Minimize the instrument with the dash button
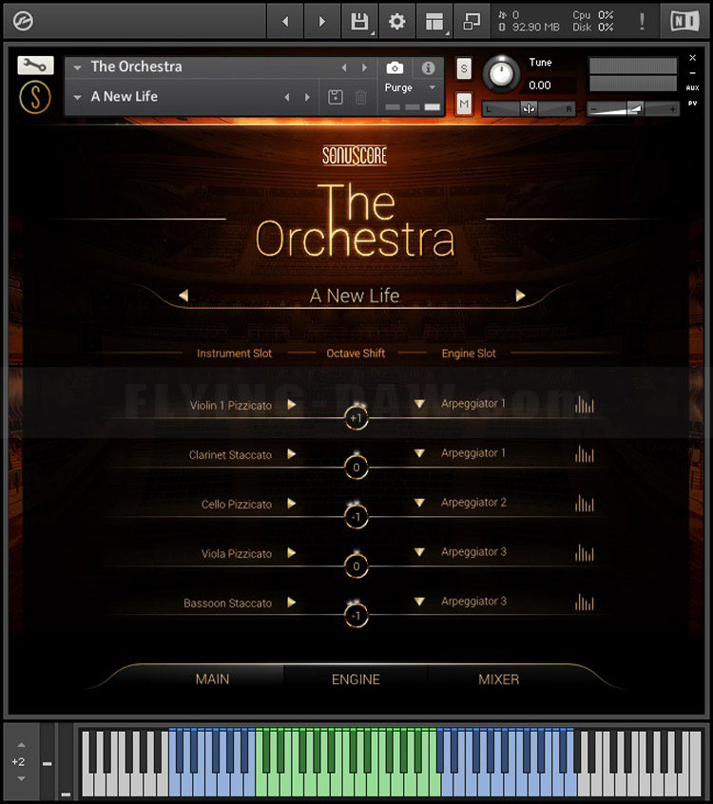 click(x=692, y=73)
